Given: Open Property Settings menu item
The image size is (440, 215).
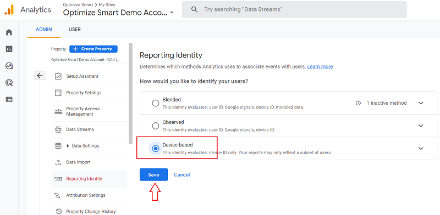Looking at the screenshot, I should click(84, 93).
